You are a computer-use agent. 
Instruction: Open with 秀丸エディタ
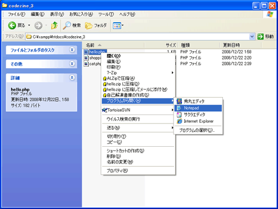[x=198, y=101]
